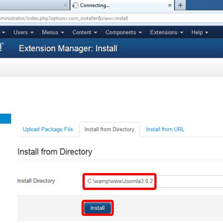The height and width of the screenshot is (223, 223).
Task: Open the Components dropdown menu
Action: tap(124, 32)
